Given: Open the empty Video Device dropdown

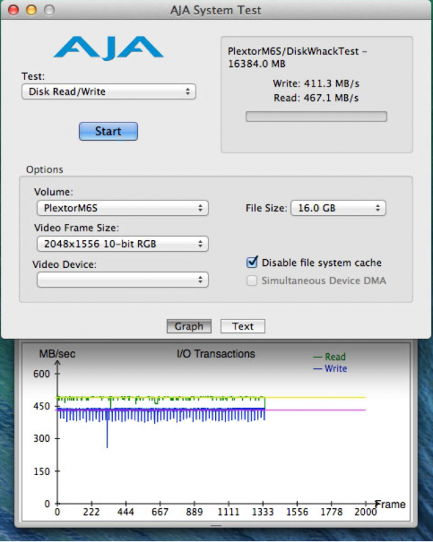Looking at the screenshot, I should 122,280.
